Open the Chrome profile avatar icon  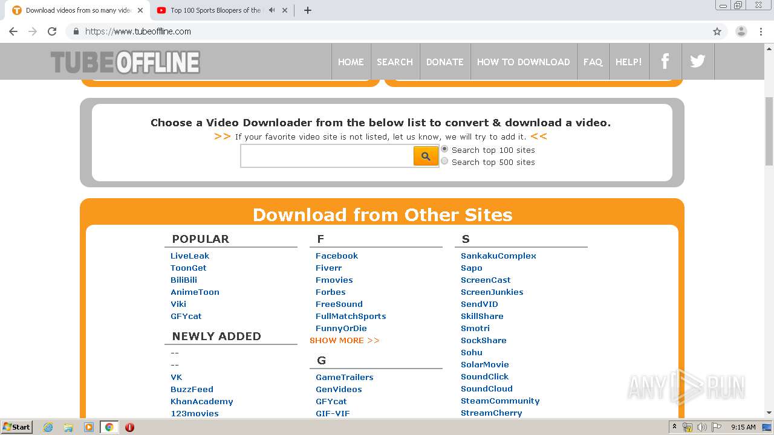[x=741, y=31]
